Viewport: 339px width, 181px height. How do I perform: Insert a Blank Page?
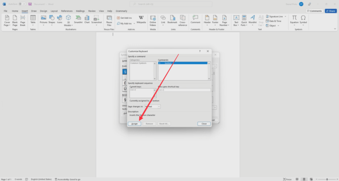click(15, 21)
